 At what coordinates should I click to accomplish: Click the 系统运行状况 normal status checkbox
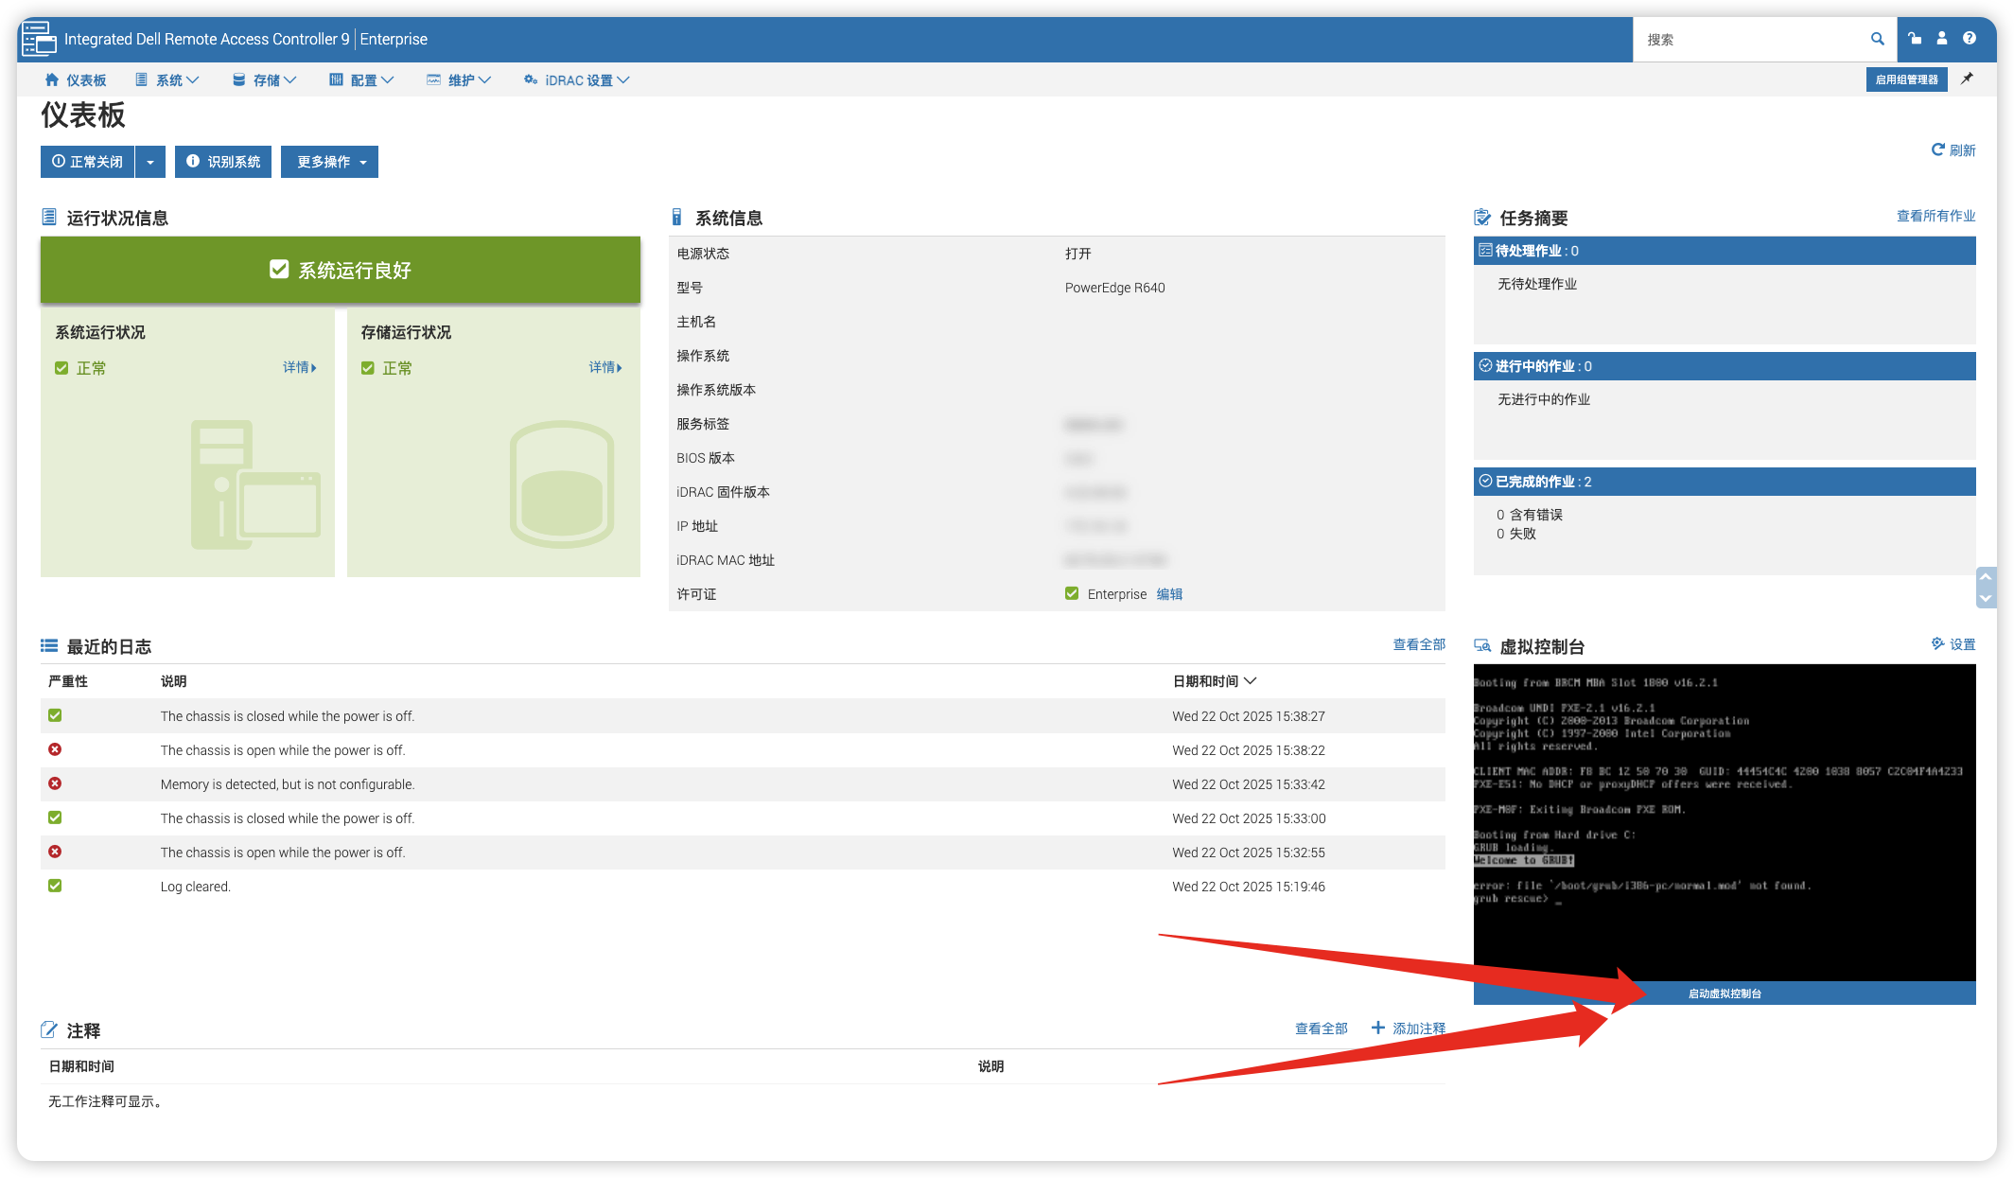(x=61, y=368)
